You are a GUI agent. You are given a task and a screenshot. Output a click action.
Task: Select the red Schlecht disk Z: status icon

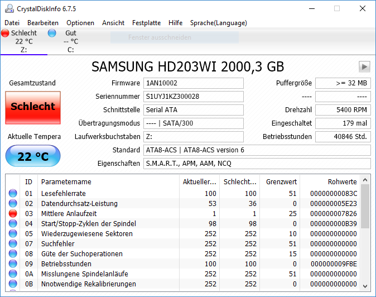(x=5, y=33)
